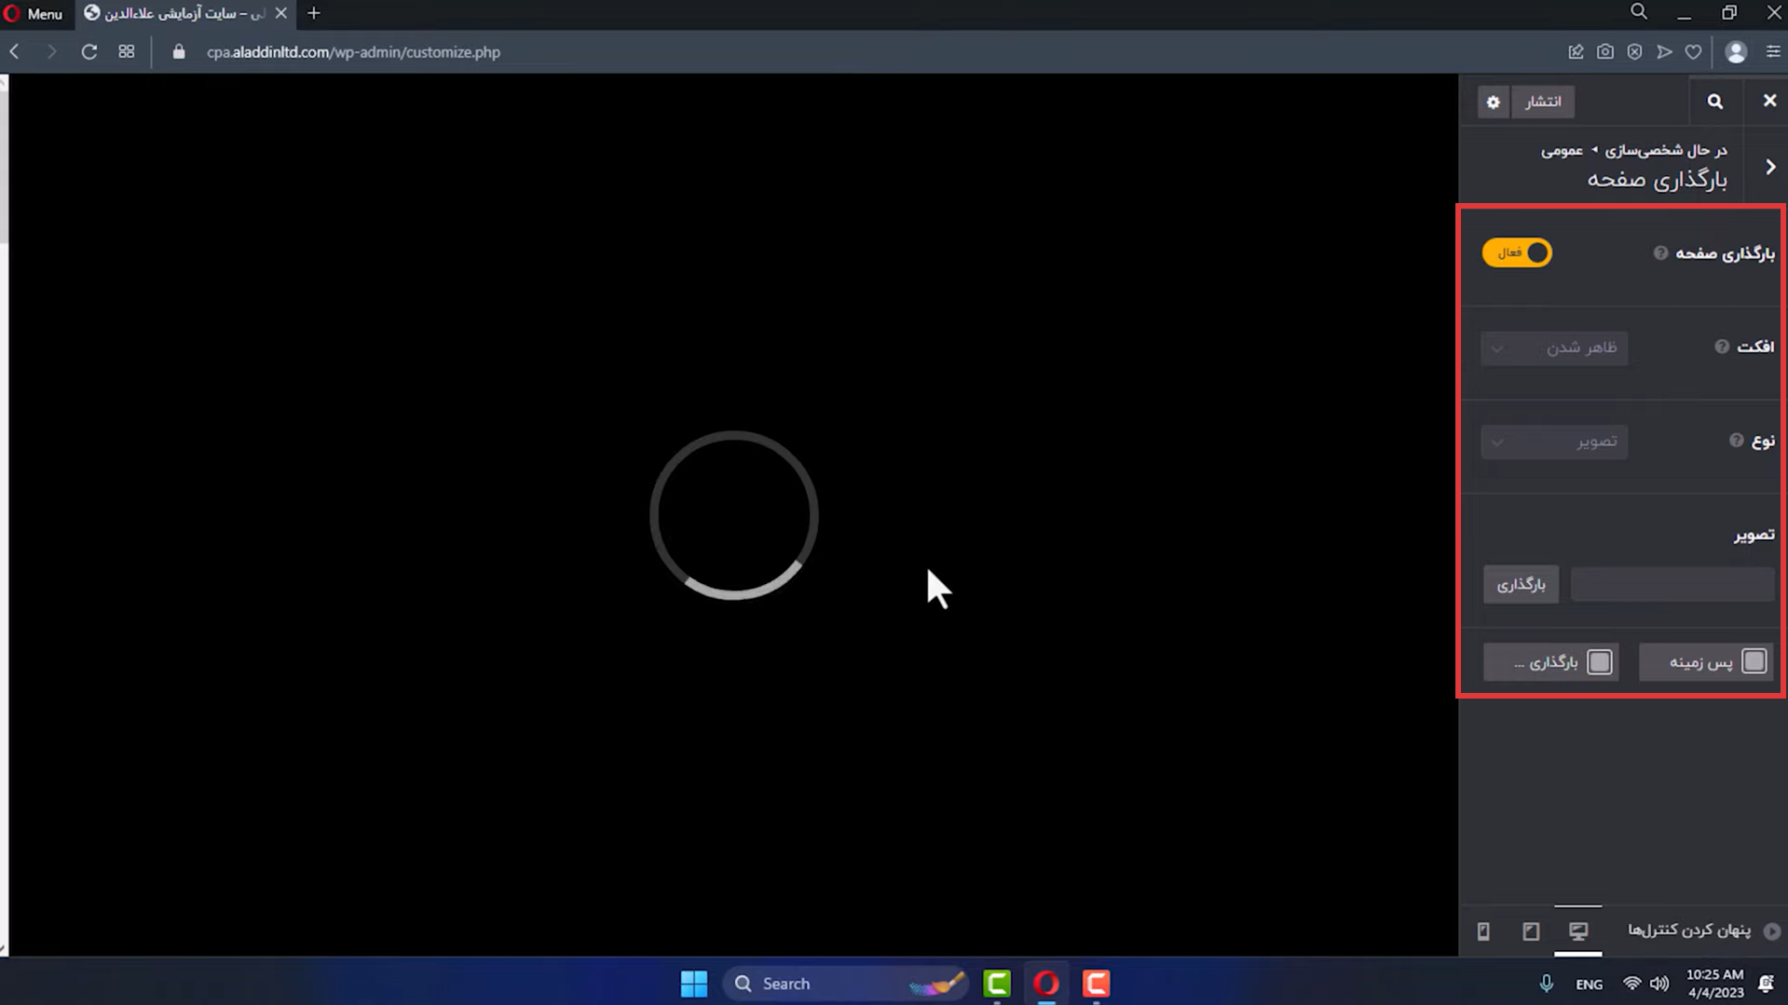Click the upload (بارگذاری) image button
This screenshot has height=1005, width=1788.
point(1521,585)
